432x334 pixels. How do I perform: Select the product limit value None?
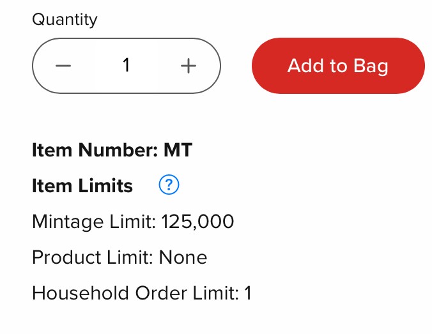[183, 257]
